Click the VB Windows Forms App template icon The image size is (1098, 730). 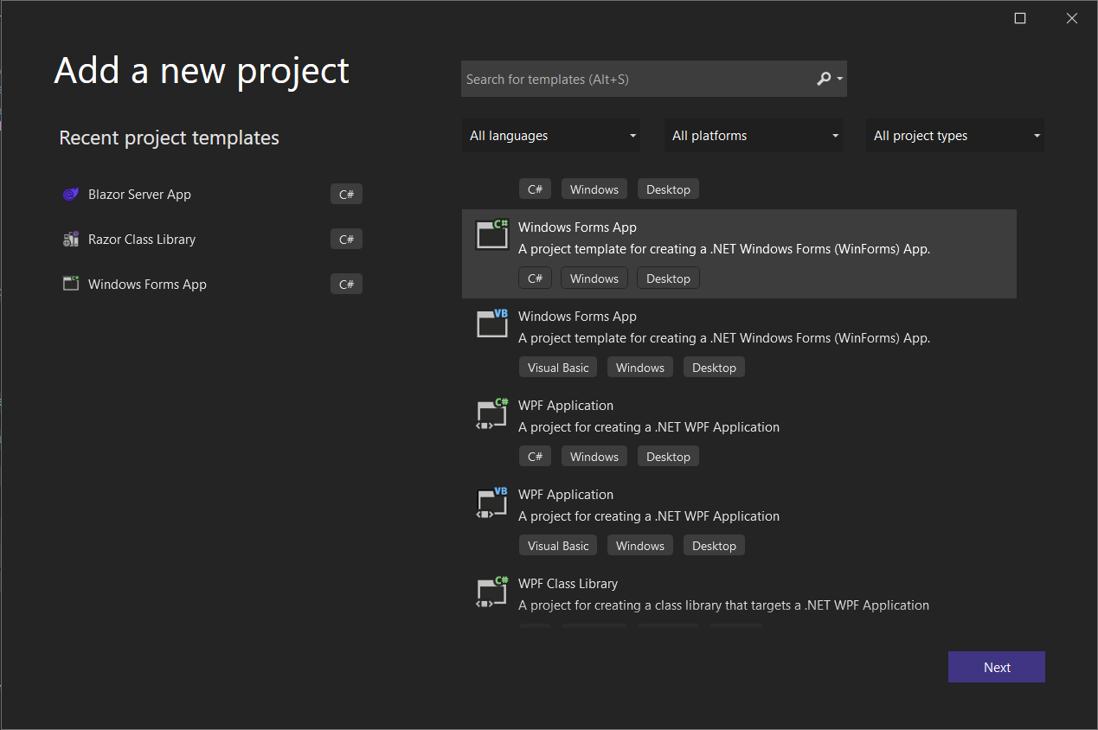click(x=492, y=323)
